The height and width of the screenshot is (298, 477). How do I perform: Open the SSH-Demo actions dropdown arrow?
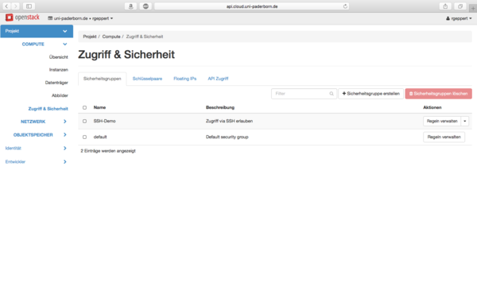pyautogui.click(x=464, y=121)
